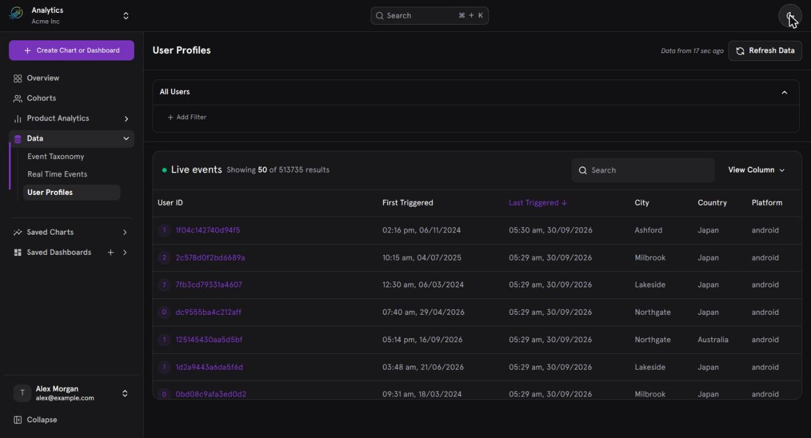Click the top global search field

pos(430,16)
